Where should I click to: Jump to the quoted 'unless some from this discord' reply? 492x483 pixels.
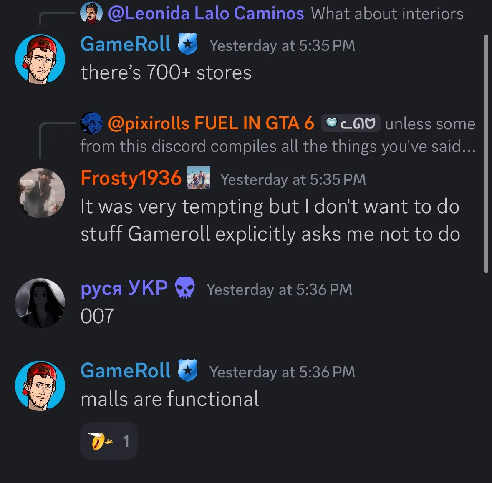278,135
